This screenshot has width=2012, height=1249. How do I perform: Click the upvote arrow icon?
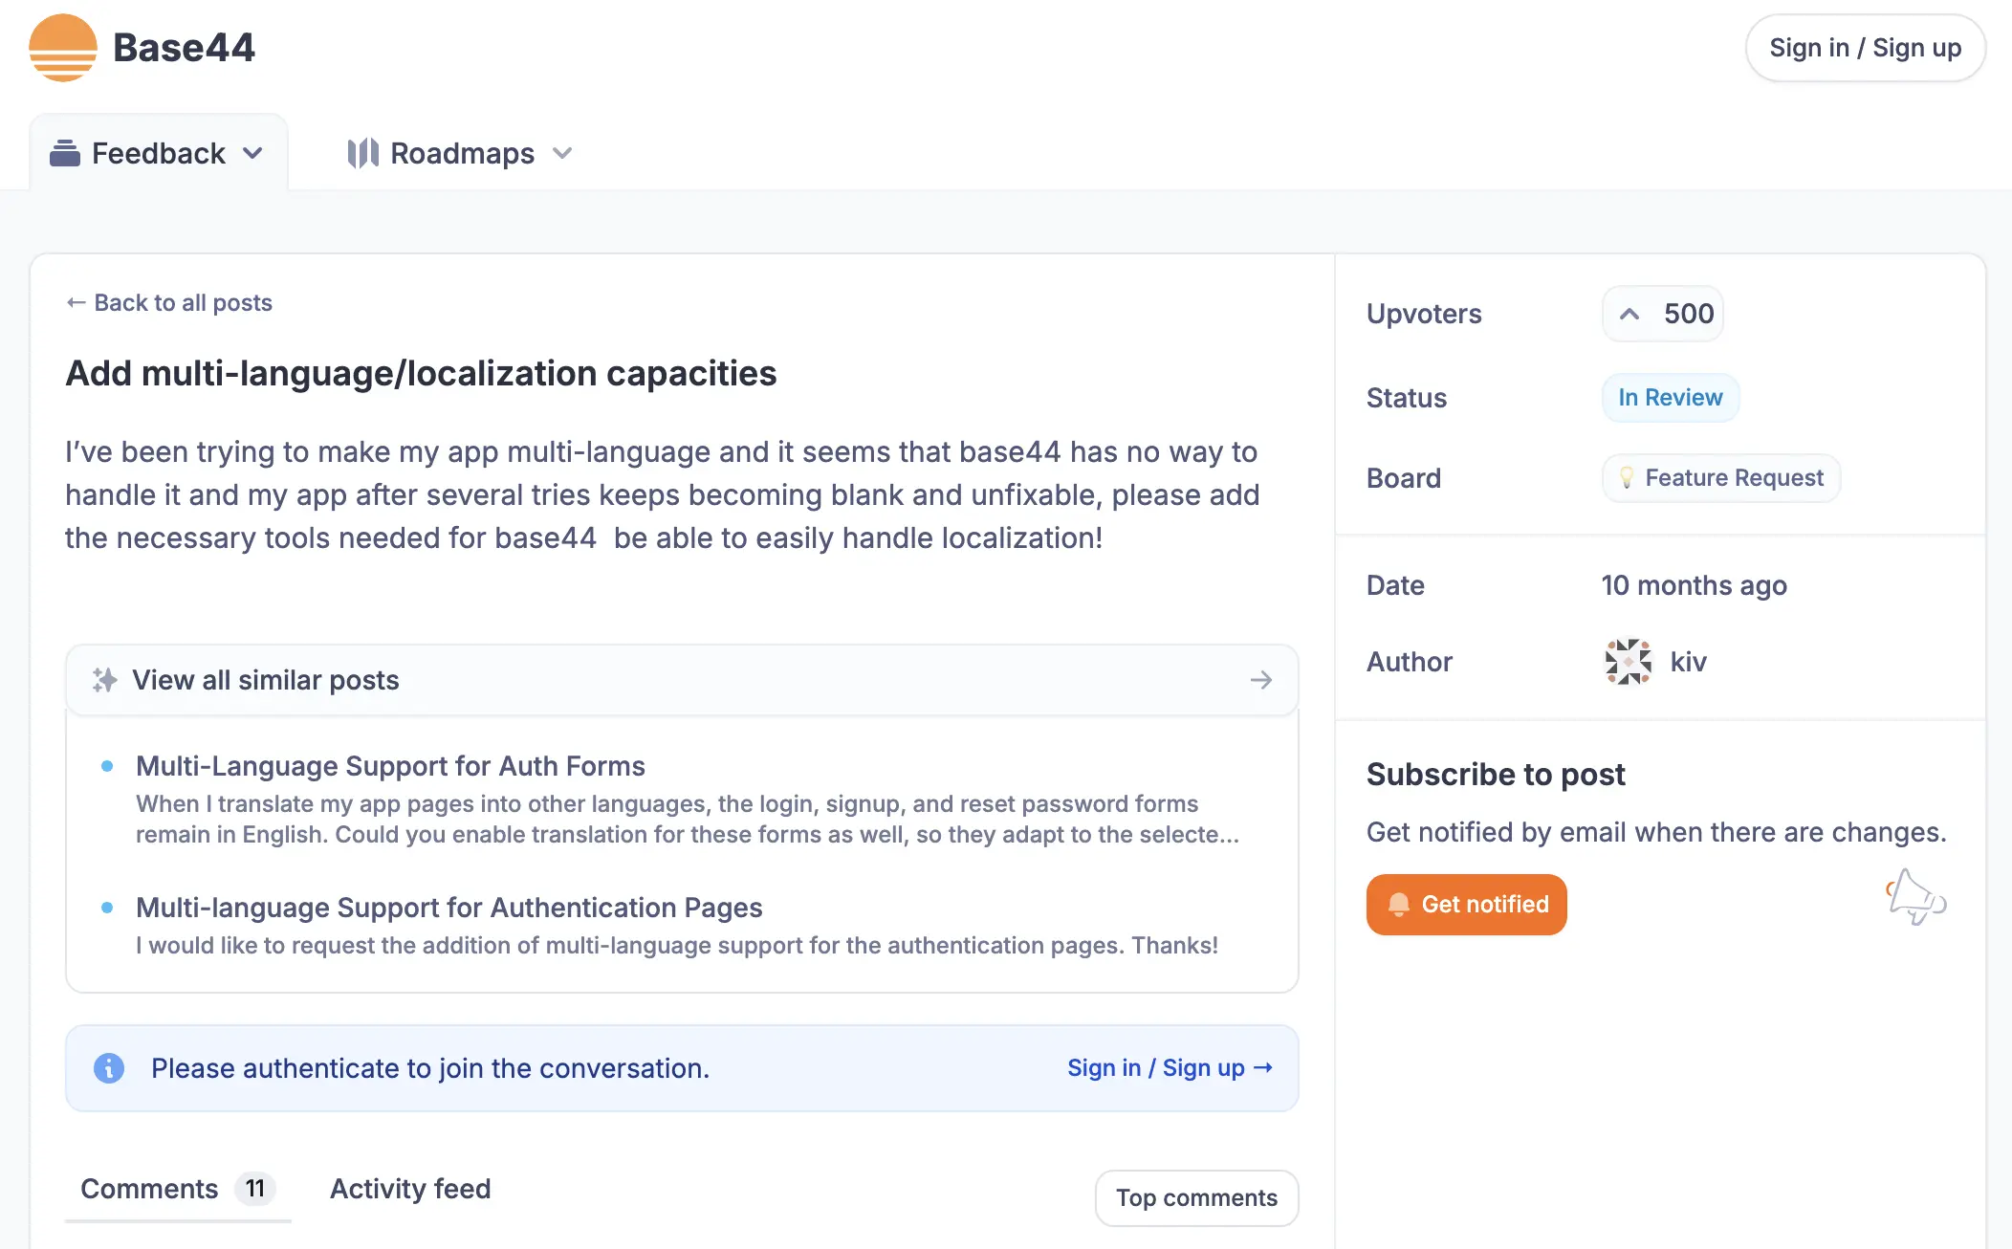1629,314
